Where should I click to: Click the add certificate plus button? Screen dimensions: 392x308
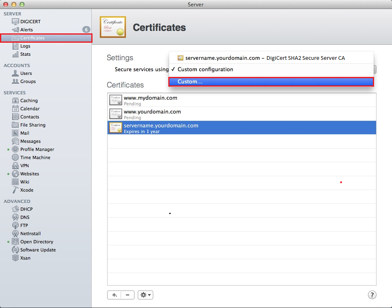click(x=114, y=295)
